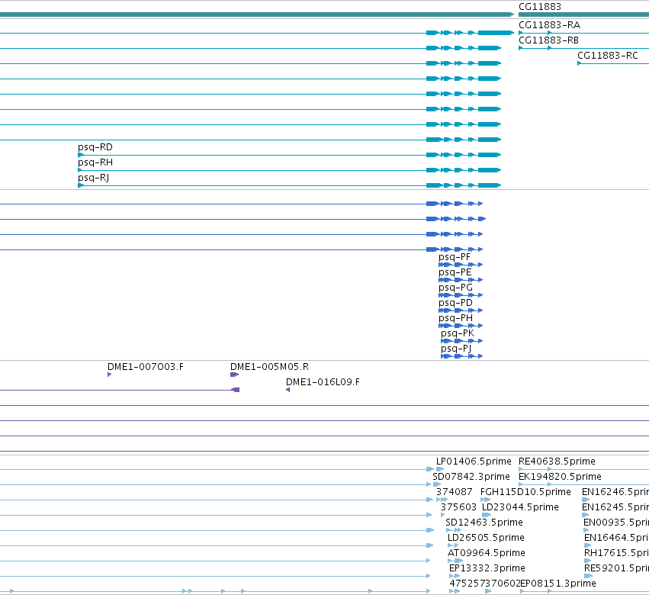
Task: Select the DME1-016L09.F feature label
Action: click(323, 382)
